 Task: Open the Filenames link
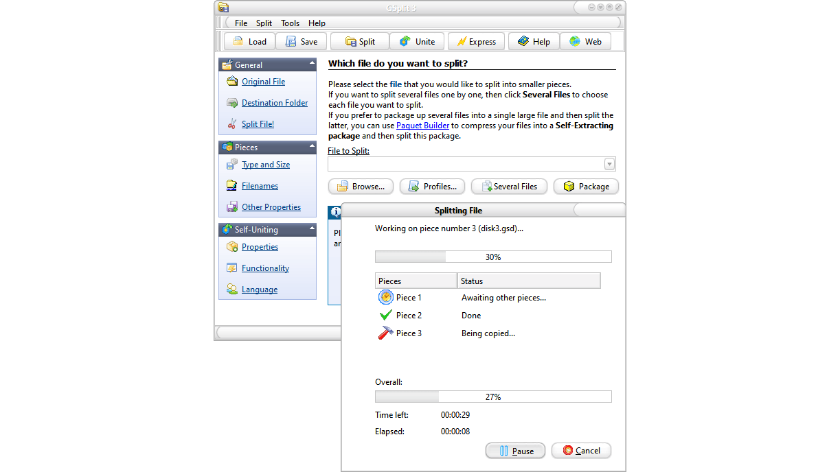pyautogui.click(x=260, y=186)
